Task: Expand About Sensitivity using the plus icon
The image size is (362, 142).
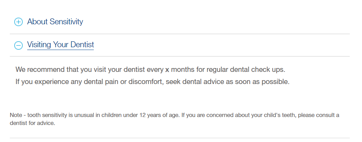Action: click(18, 22)
